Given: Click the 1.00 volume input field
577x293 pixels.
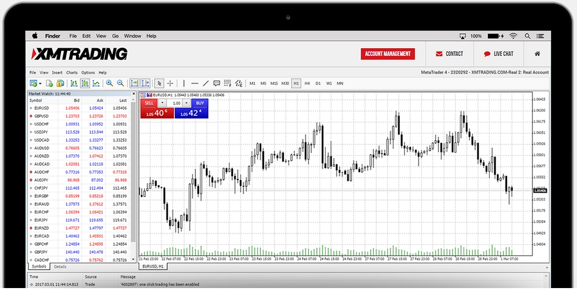Looking at the screenshot, I should [x=175, y=103].
